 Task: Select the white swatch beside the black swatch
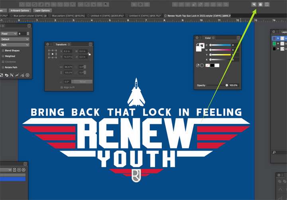[217, 65]
